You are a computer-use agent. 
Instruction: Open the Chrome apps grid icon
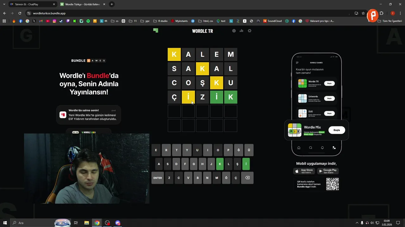coord(4,21)
